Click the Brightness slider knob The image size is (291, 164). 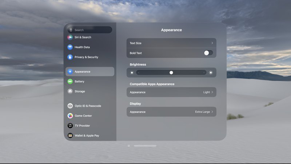171,72
